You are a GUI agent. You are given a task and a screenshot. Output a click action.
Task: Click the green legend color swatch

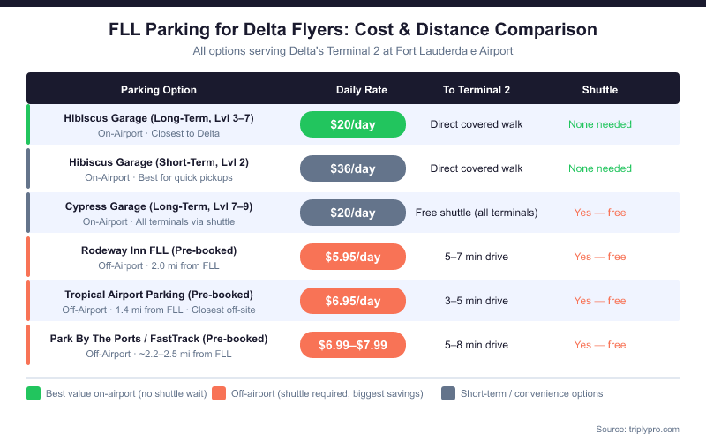pyautogui.click(x=34, y=393)
